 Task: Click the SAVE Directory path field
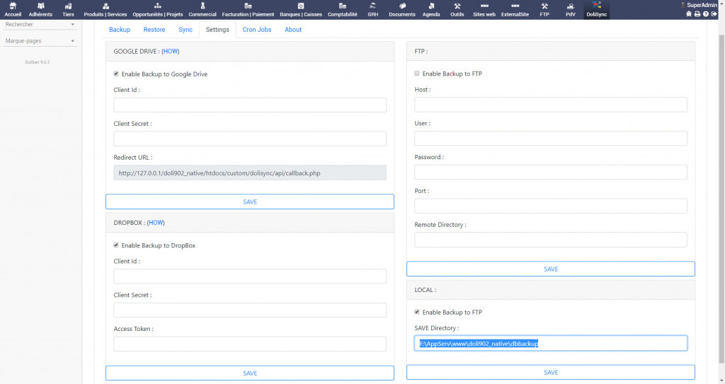pos(551,344)
